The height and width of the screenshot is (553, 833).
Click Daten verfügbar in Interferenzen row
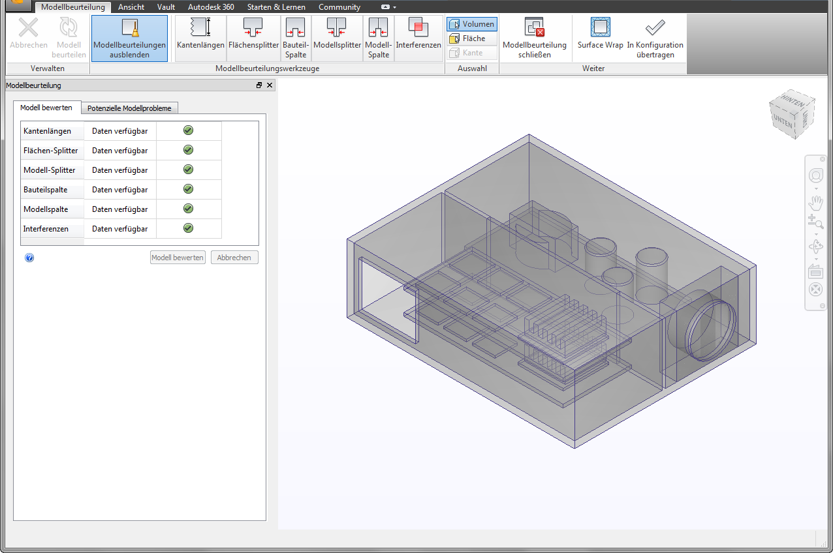click(x=119, y=229)
